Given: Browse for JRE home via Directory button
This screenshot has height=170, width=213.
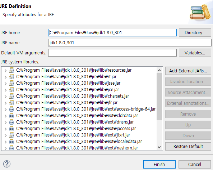Looking at the screenshot, I should [x=195, y=33].
